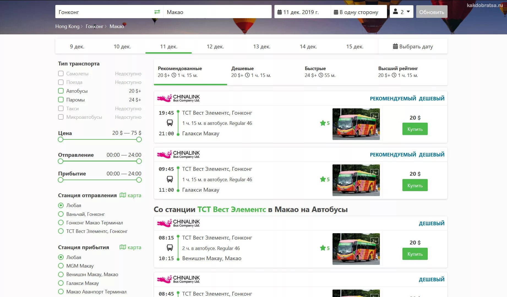Sort results by Дешевые
Viewport: 507px width, 297px height.
click(x=264, y=72)
